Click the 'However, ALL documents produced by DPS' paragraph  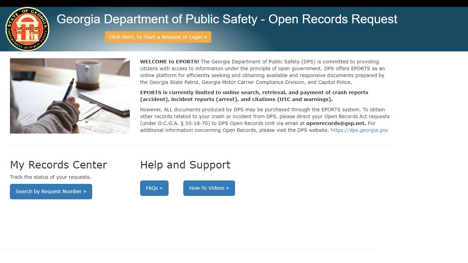(x=265, y=120)
